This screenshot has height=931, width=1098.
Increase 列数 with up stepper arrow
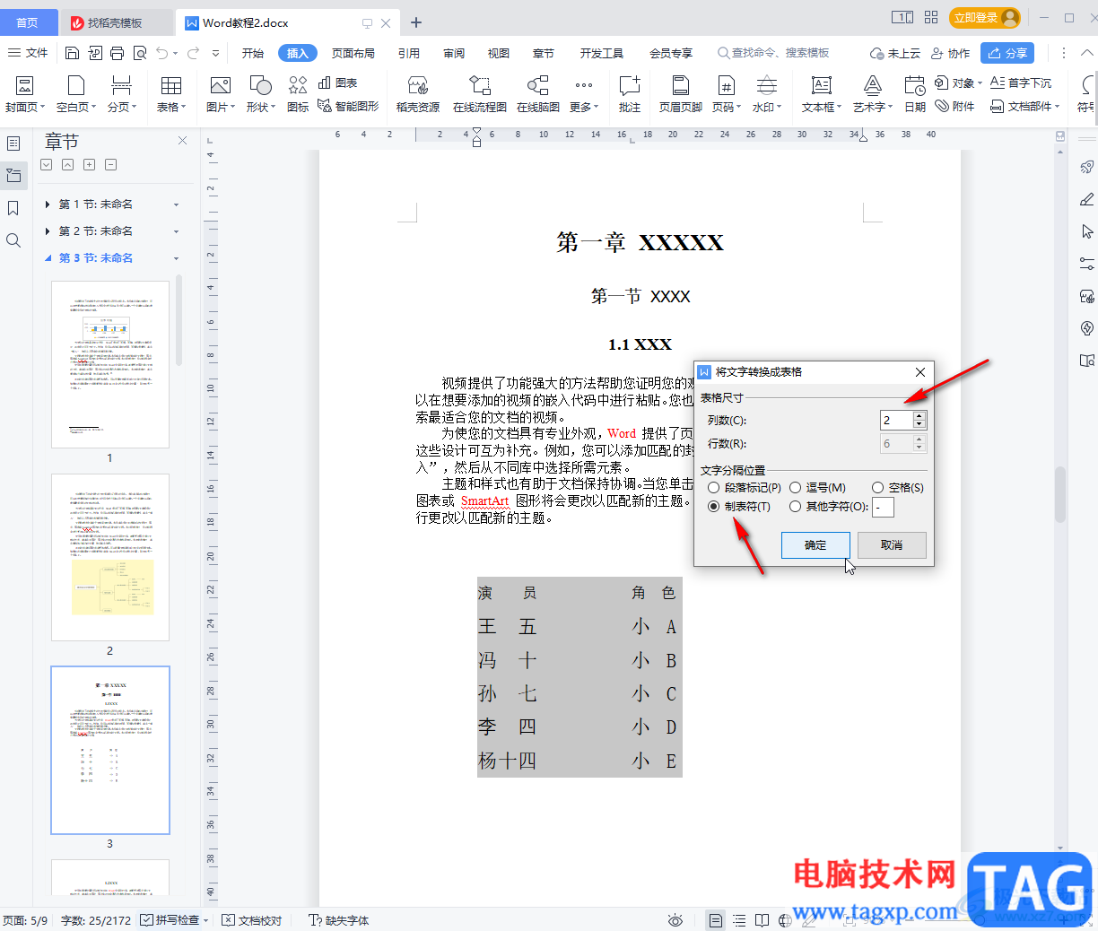(919, 415)
